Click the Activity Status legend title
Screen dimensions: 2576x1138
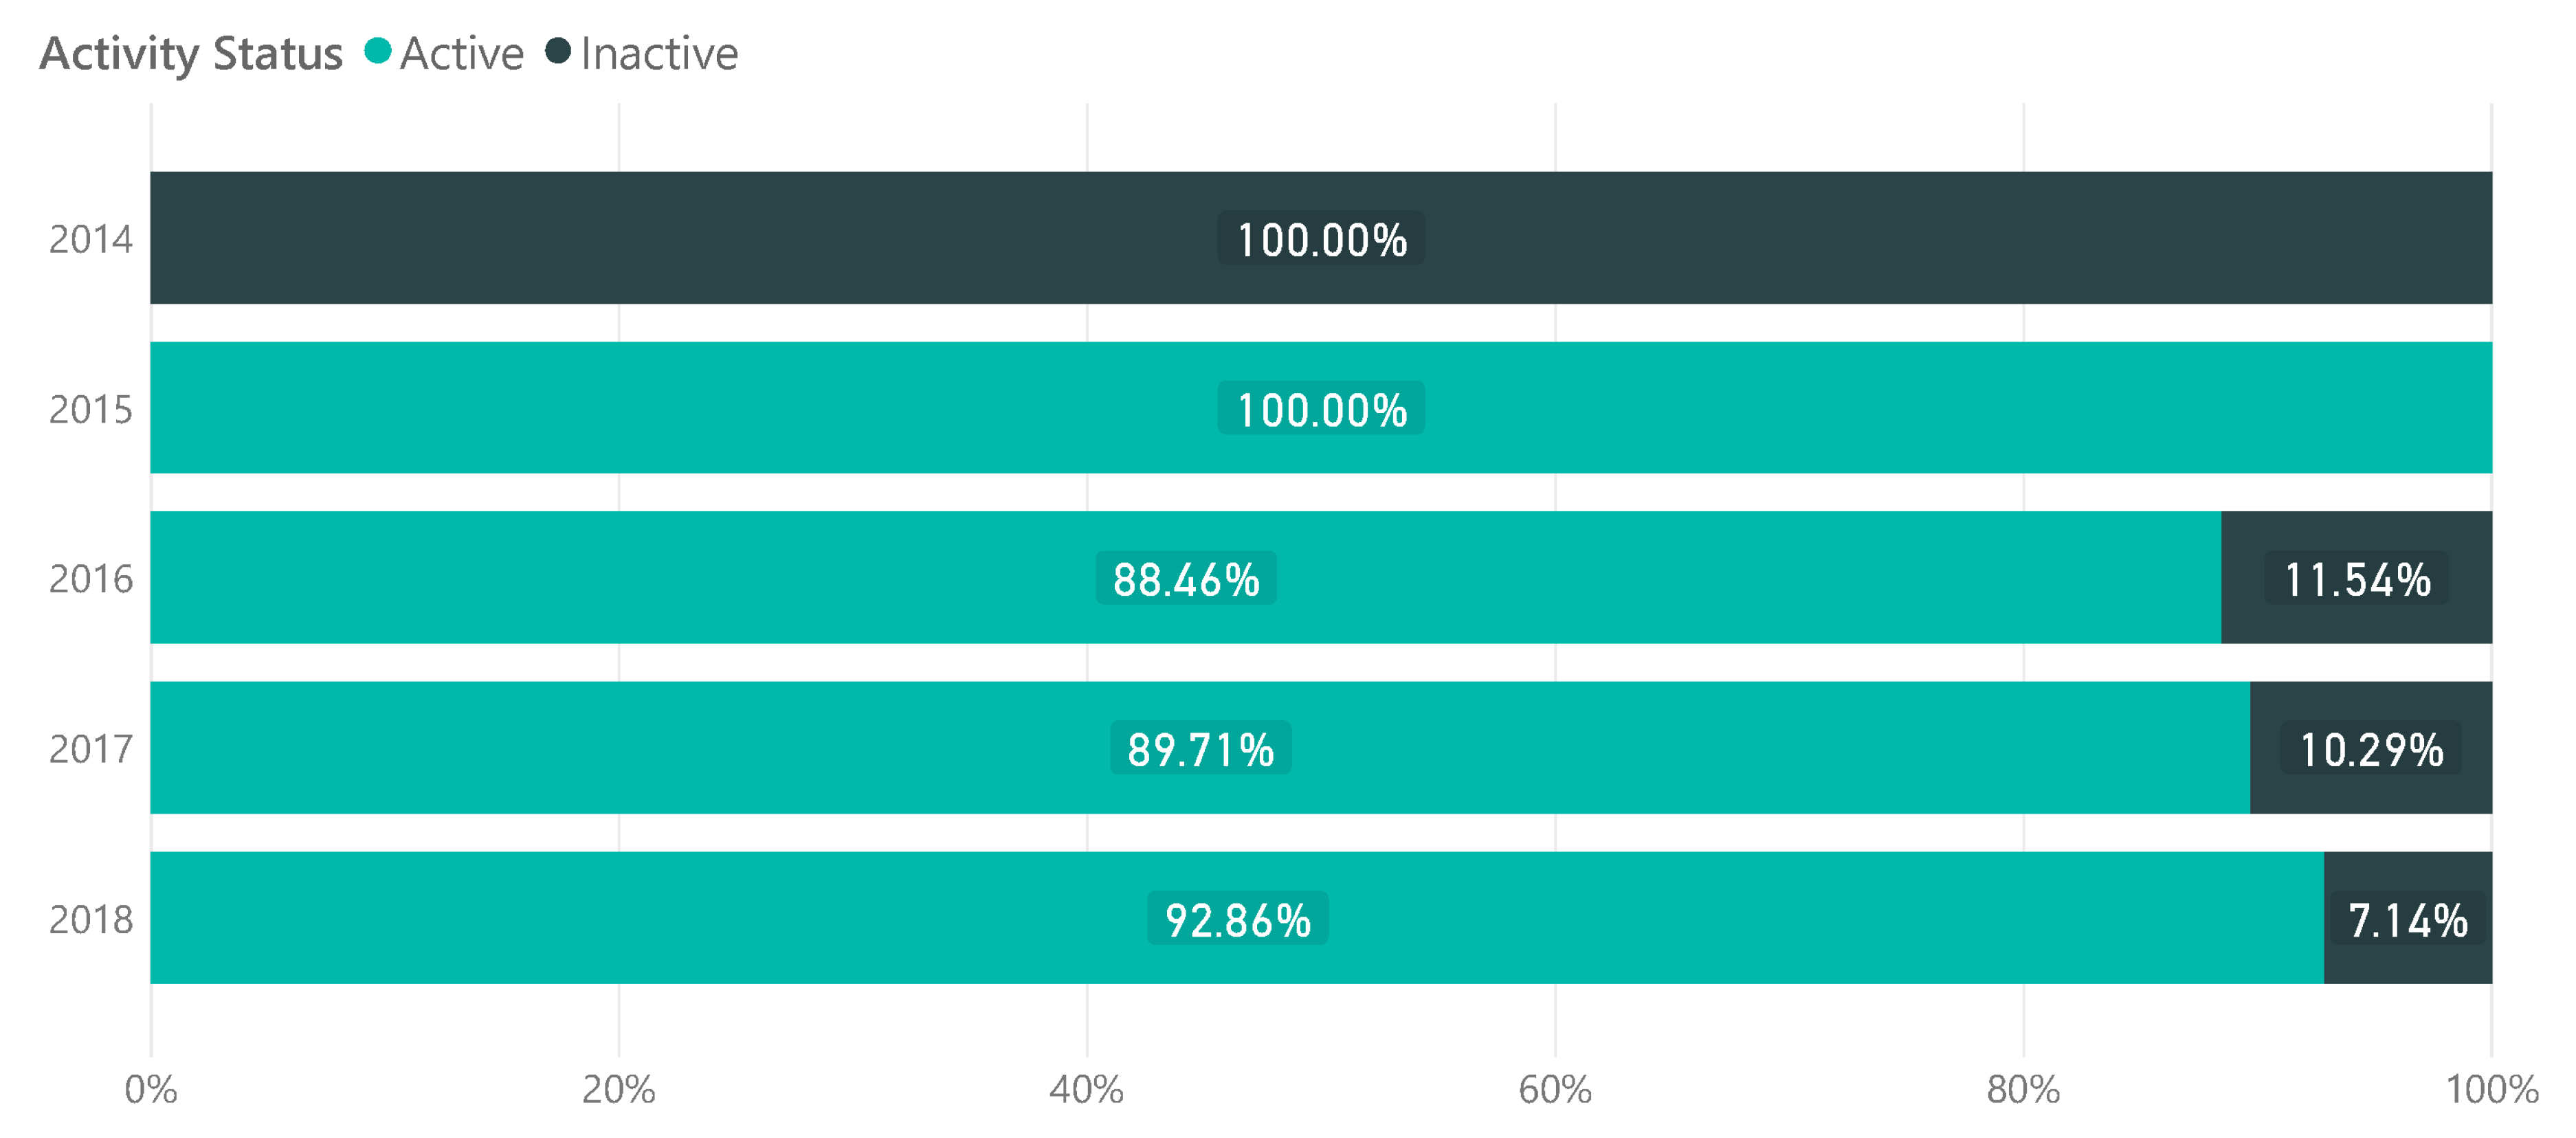[191, 54]
